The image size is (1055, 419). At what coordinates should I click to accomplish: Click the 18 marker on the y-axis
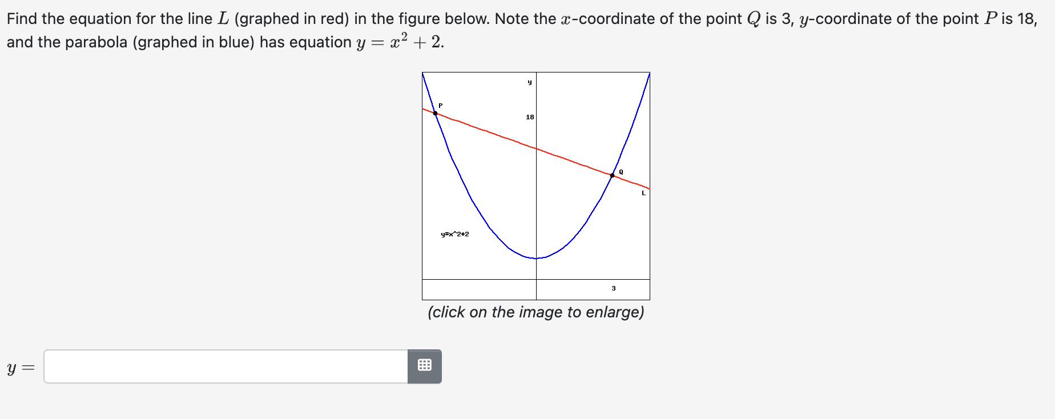coord(529,116)
